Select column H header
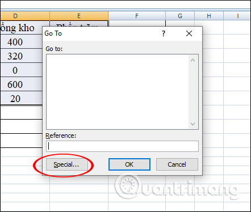This screenshot has height=212, width=251. pos(209,16)
